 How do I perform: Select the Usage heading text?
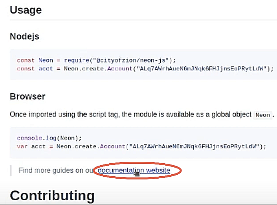click(26, 10)
